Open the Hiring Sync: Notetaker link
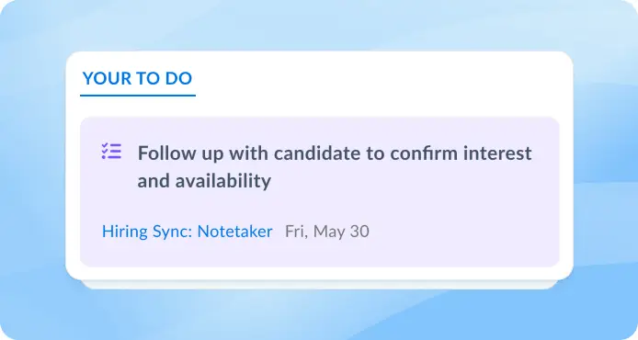 188,232
